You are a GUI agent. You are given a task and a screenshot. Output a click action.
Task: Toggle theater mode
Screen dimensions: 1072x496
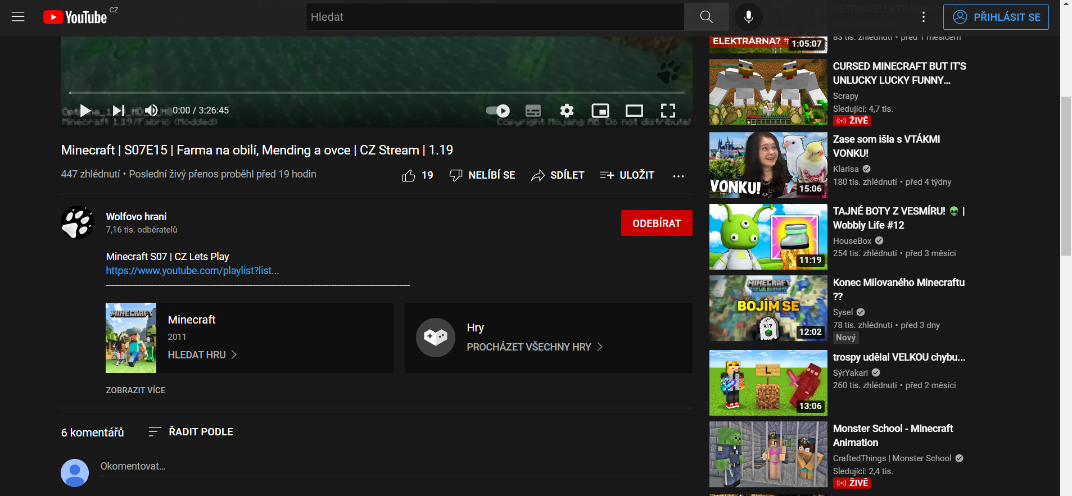click(x=634, y=111)
